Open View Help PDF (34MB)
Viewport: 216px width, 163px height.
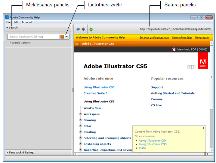[192, 49]
